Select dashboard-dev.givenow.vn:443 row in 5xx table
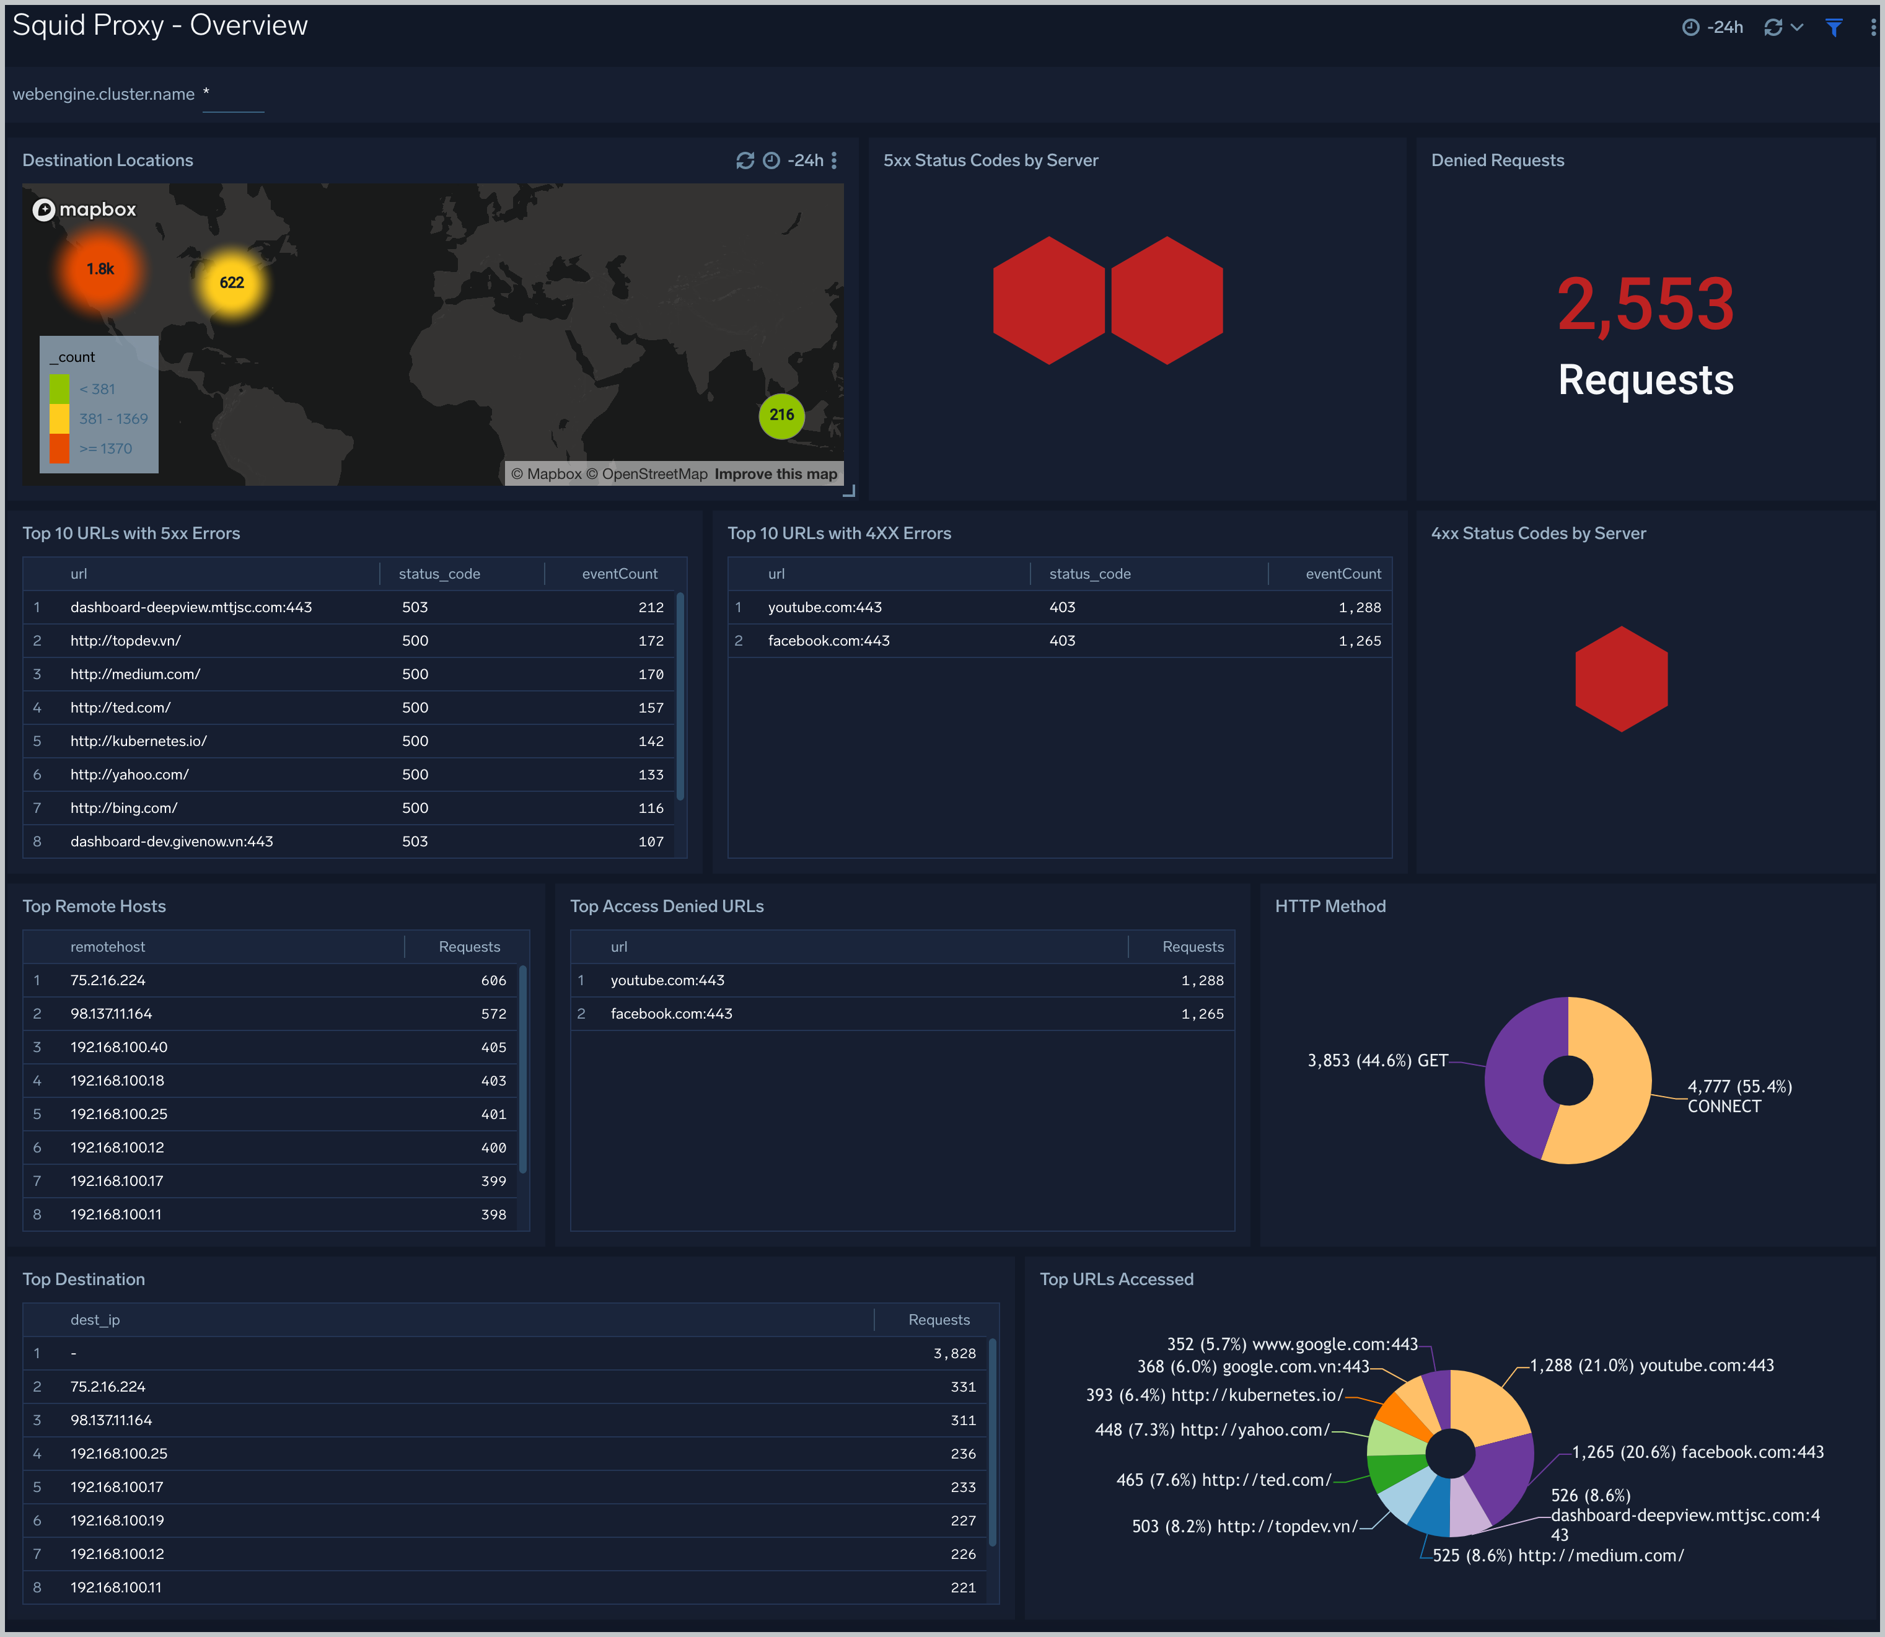 point(349,841)
